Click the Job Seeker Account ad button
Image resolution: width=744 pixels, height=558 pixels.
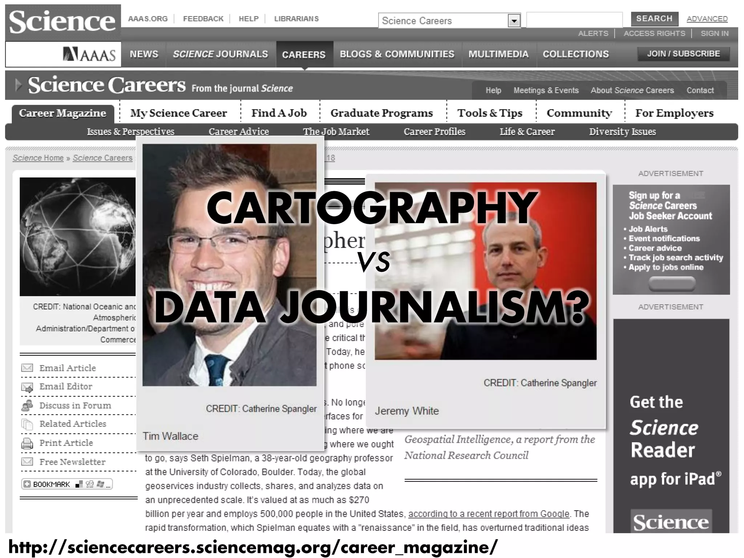(672, 284)
